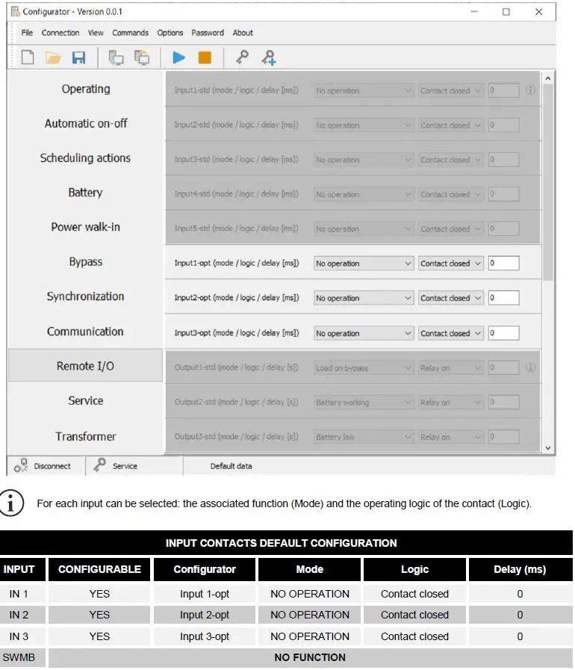
Task: Open Input1-std mode dropdown
Action: tap(364, 90)
